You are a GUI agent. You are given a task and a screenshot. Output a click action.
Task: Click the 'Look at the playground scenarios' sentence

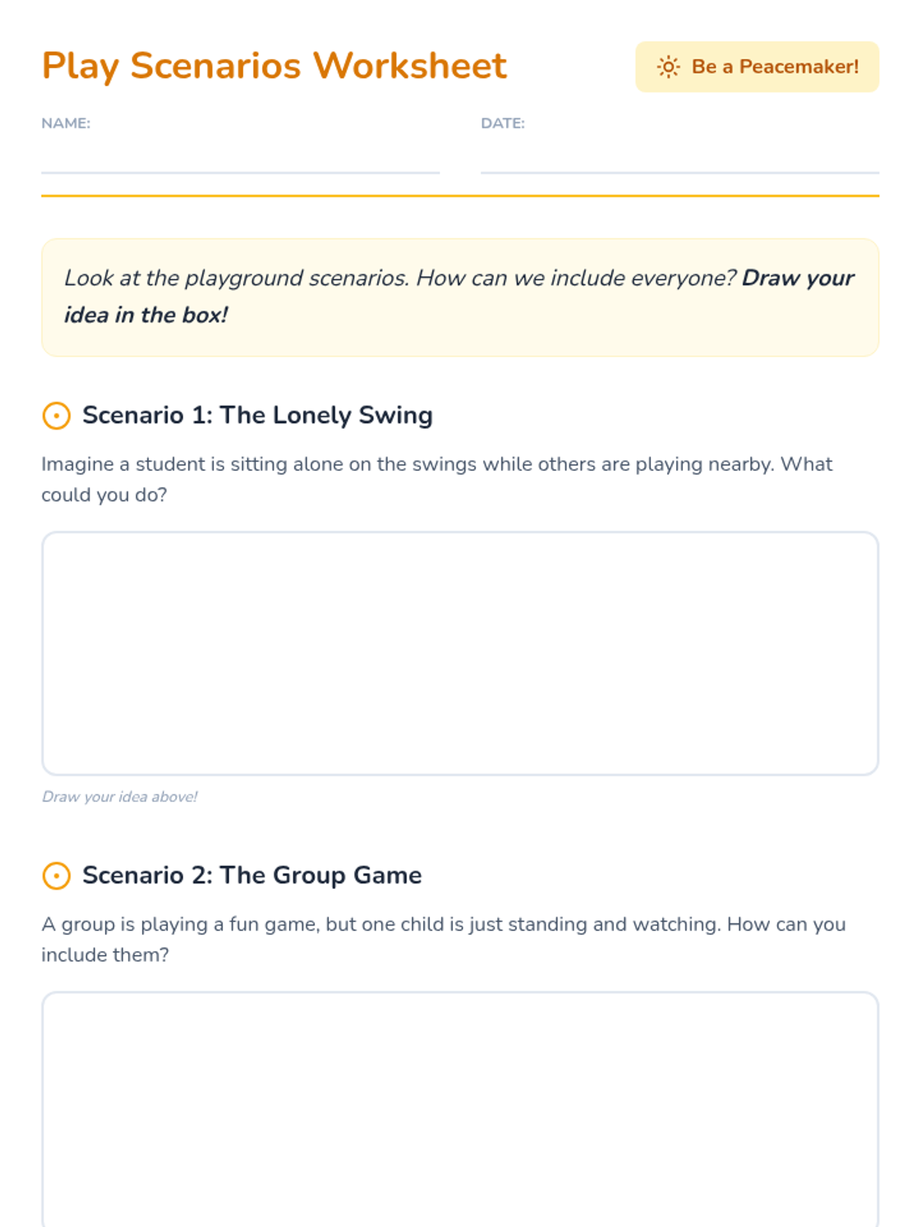pyautogui.click(x=399, y=278)
